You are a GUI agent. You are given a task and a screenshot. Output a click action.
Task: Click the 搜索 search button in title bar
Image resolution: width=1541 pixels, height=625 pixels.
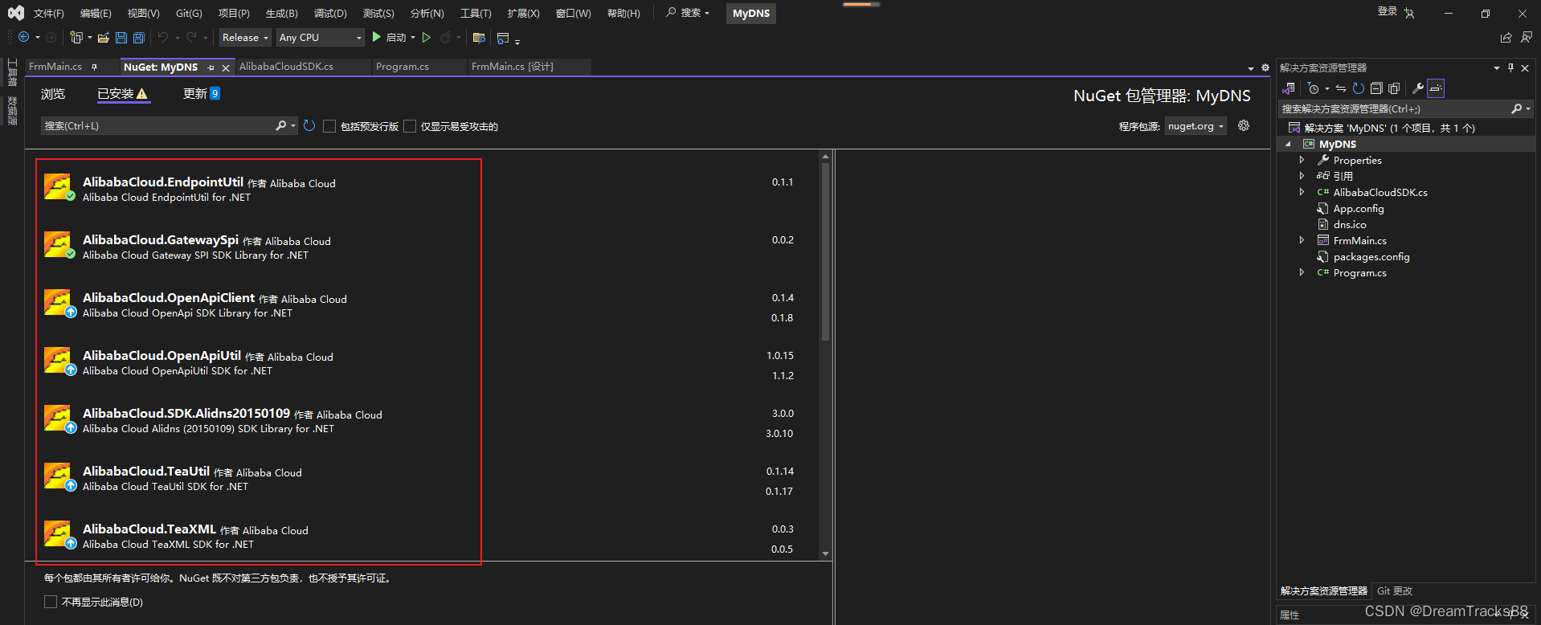point(689,13)
